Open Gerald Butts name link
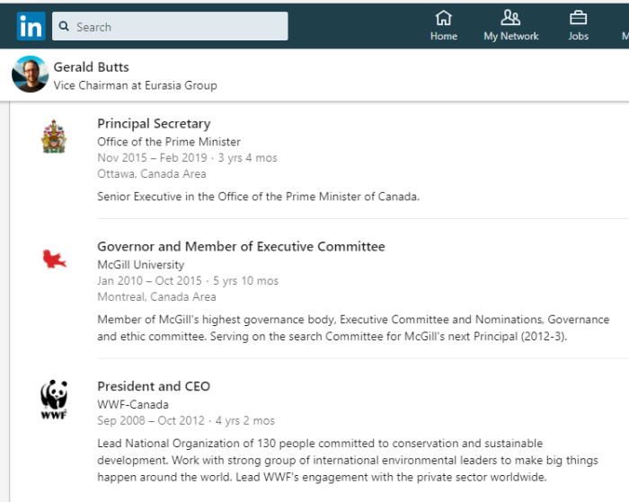This screenshot has height=502, width=629. coord(91,67)
